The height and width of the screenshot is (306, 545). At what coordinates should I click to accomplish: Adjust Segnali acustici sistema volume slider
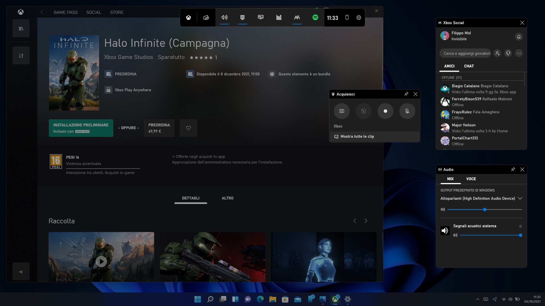[x=491, y=235]
